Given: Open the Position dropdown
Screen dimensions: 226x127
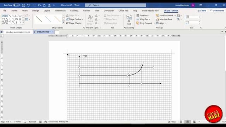Looking at the screenshot, I should coord(142,16).
